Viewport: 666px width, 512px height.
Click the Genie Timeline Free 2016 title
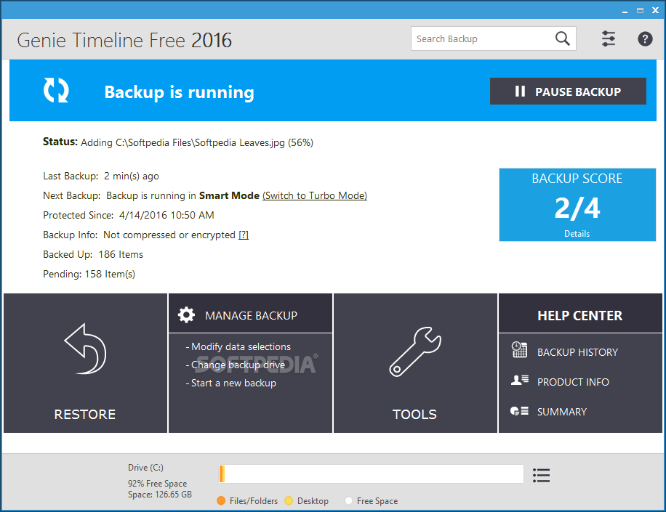pyautogui.click(x=124, y=40)
